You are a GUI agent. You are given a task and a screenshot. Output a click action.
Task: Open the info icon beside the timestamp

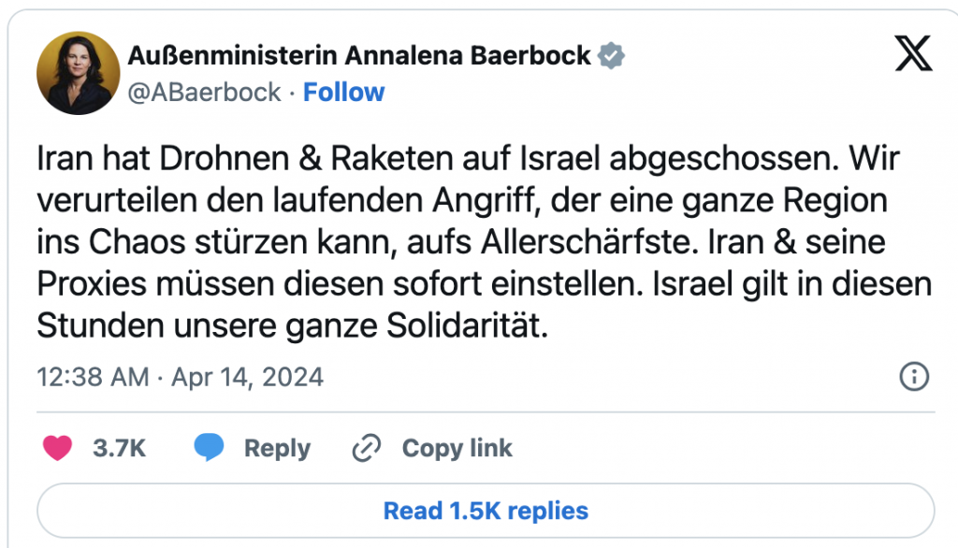pos(913,377)
